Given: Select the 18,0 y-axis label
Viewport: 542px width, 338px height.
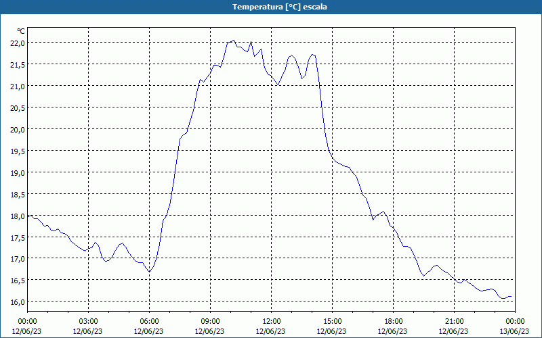Looking at the screenshot, I should pyautogui.click(x=18, y=216).
